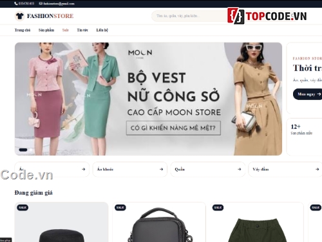This screenshot has height=242, width=322.
Task: Click arrow icon on Váy đầm category
Action: point(317,169)
